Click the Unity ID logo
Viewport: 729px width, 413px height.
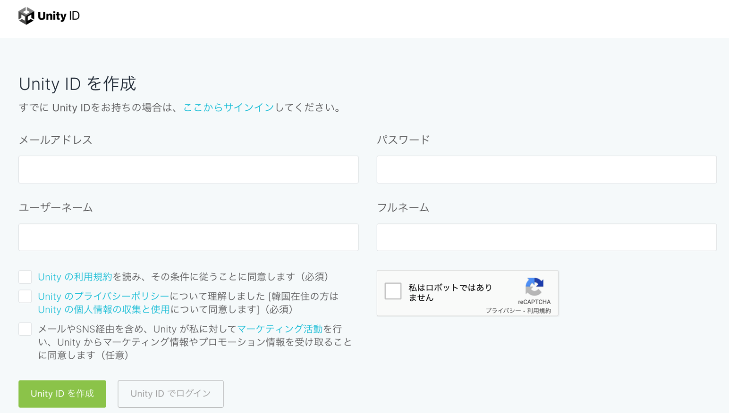pyautogui.click(x=49, y=15)
